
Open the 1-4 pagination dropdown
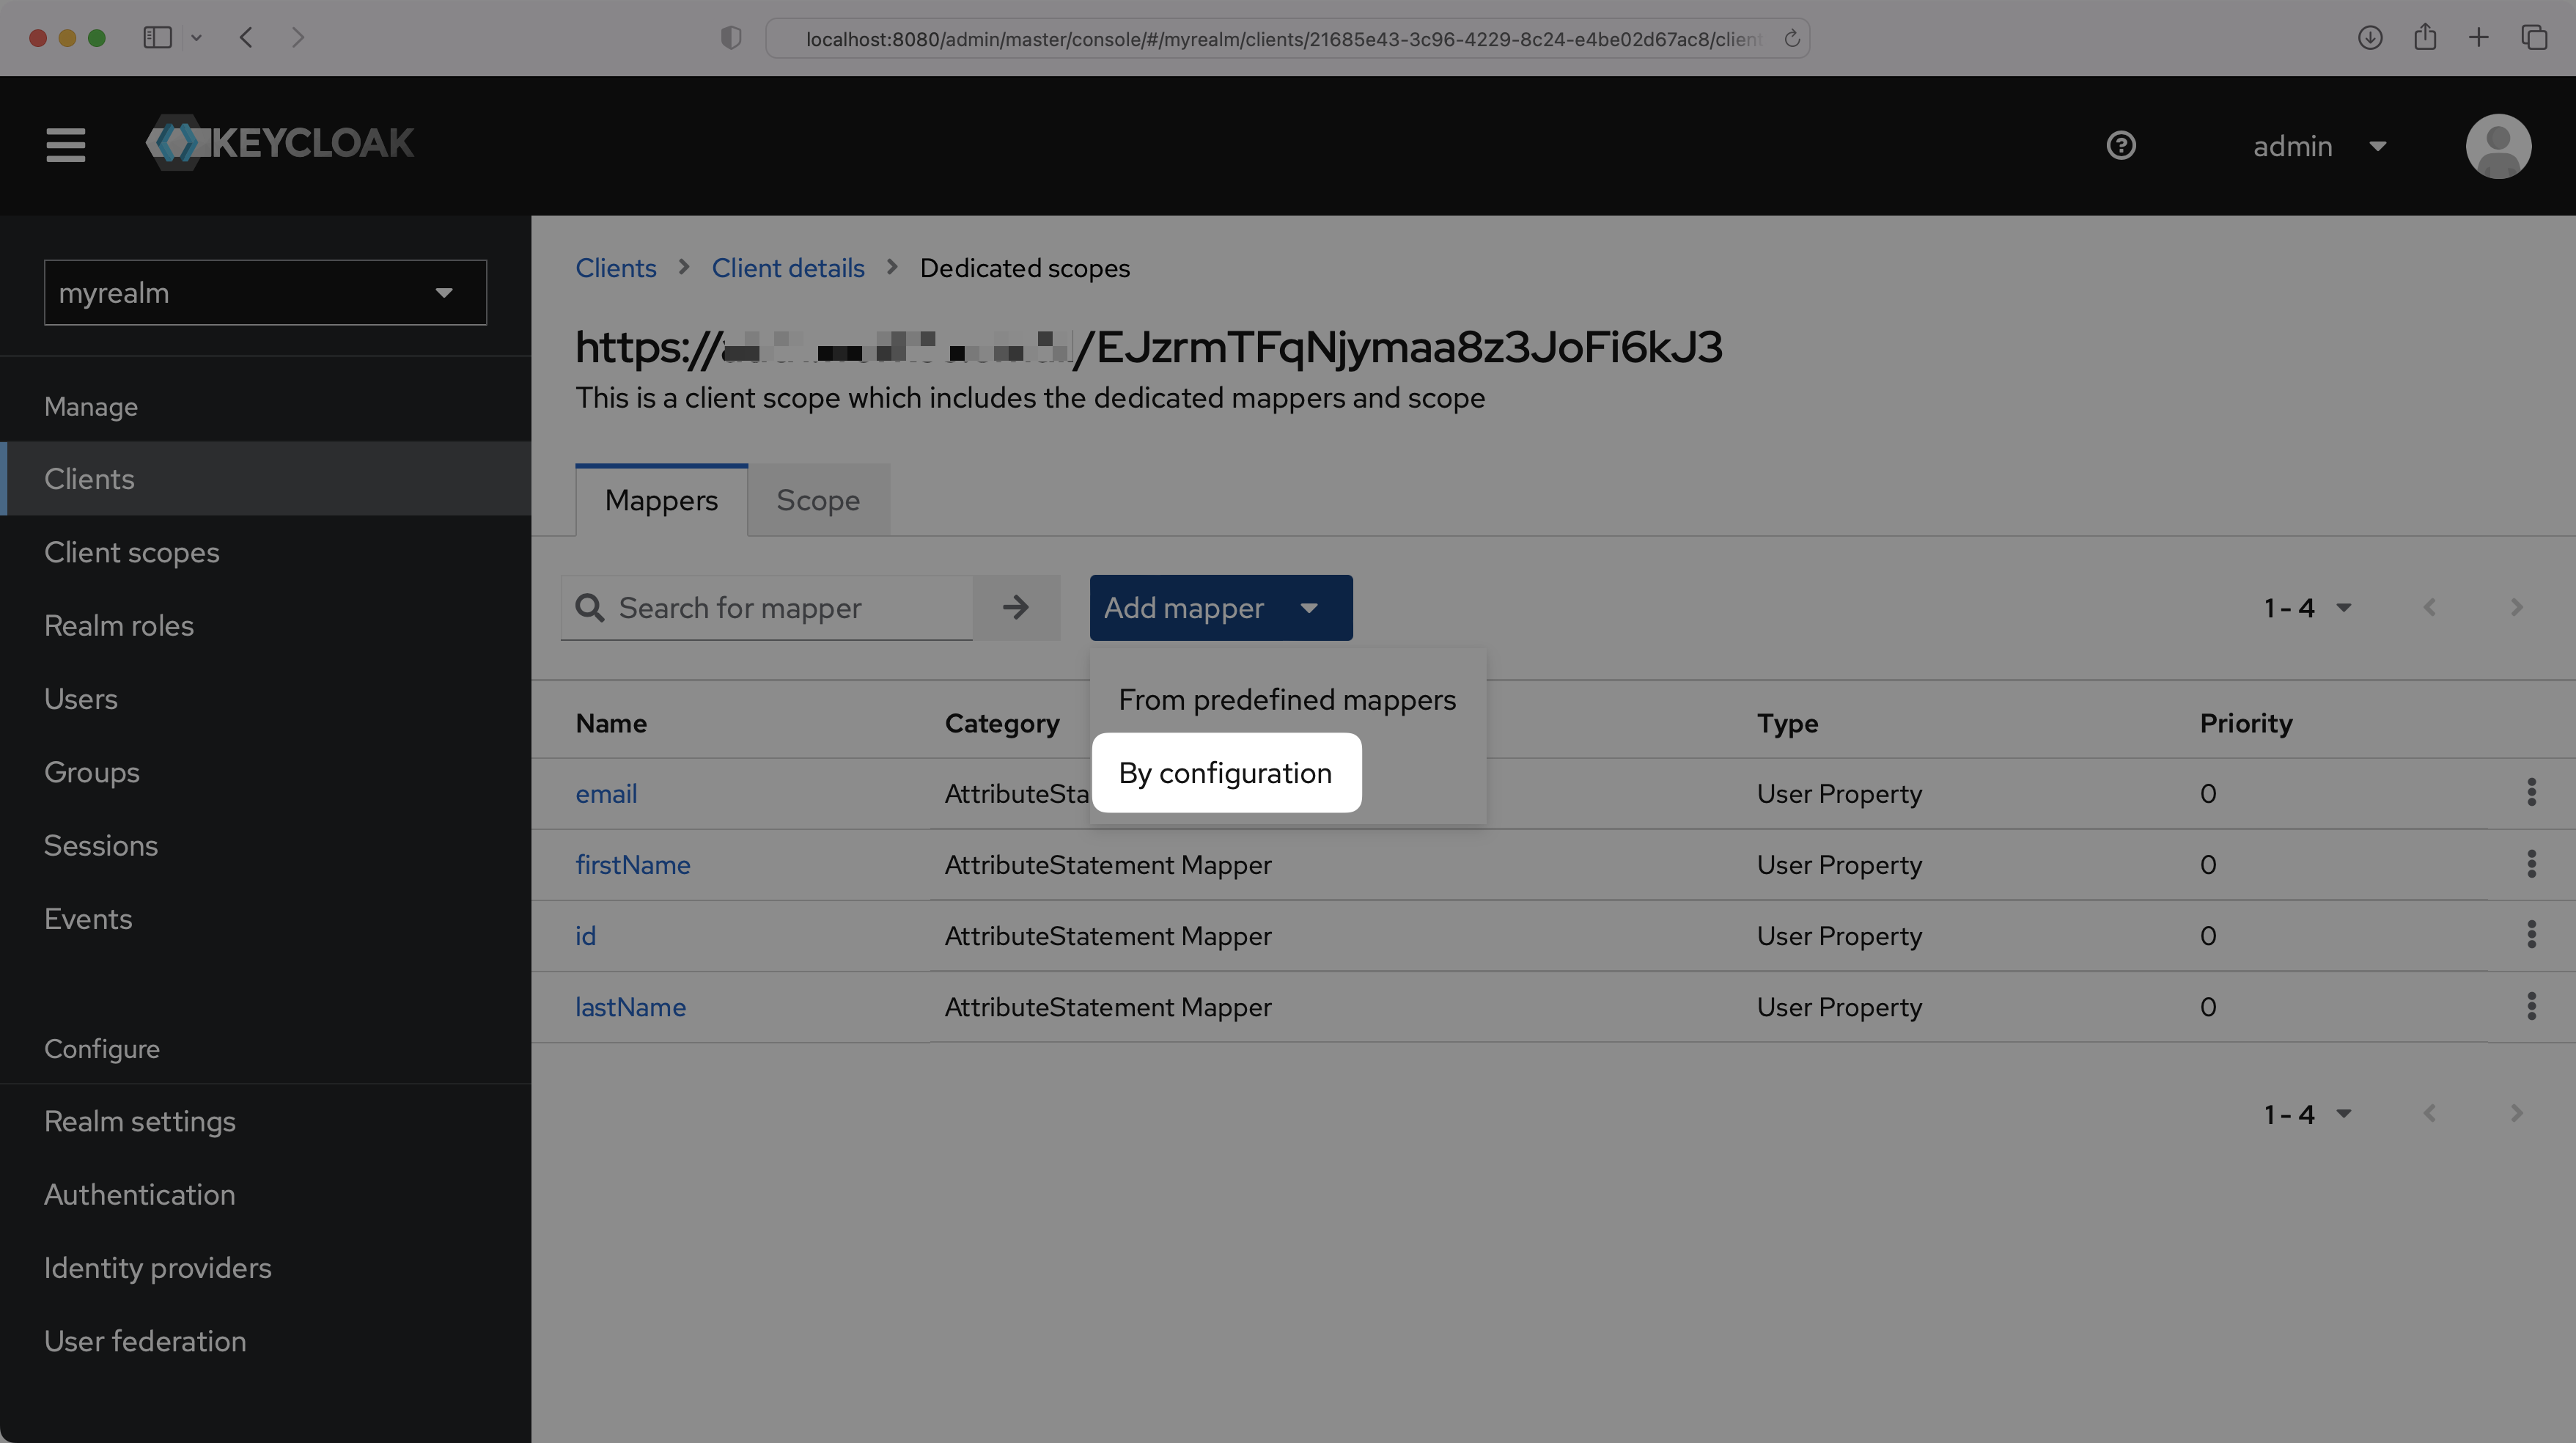pyautogui.click(x=2308, y=607)
